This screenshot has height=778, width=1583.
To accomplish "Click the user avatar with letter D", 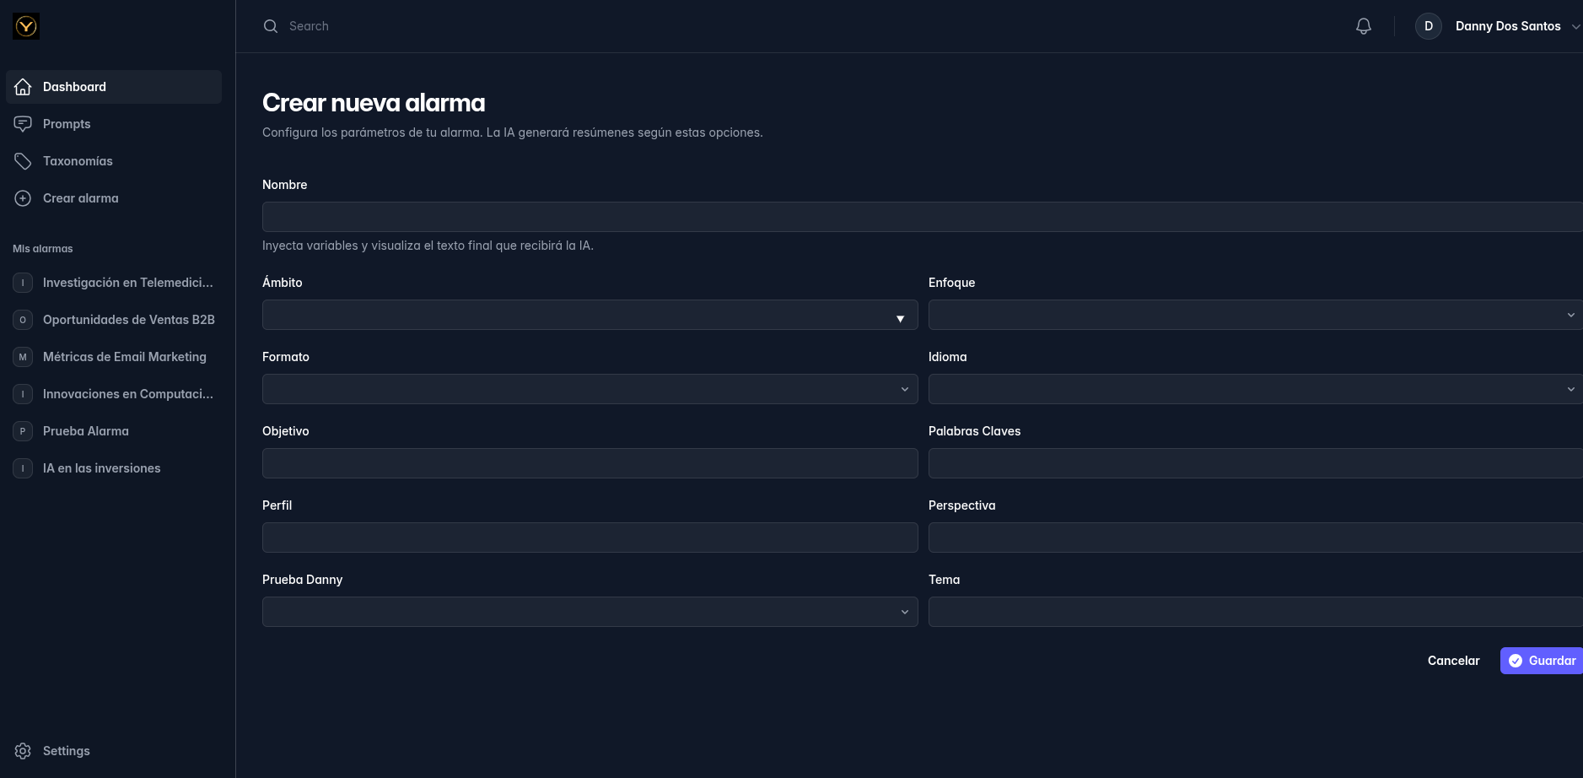I will (x=1428, y=26).
